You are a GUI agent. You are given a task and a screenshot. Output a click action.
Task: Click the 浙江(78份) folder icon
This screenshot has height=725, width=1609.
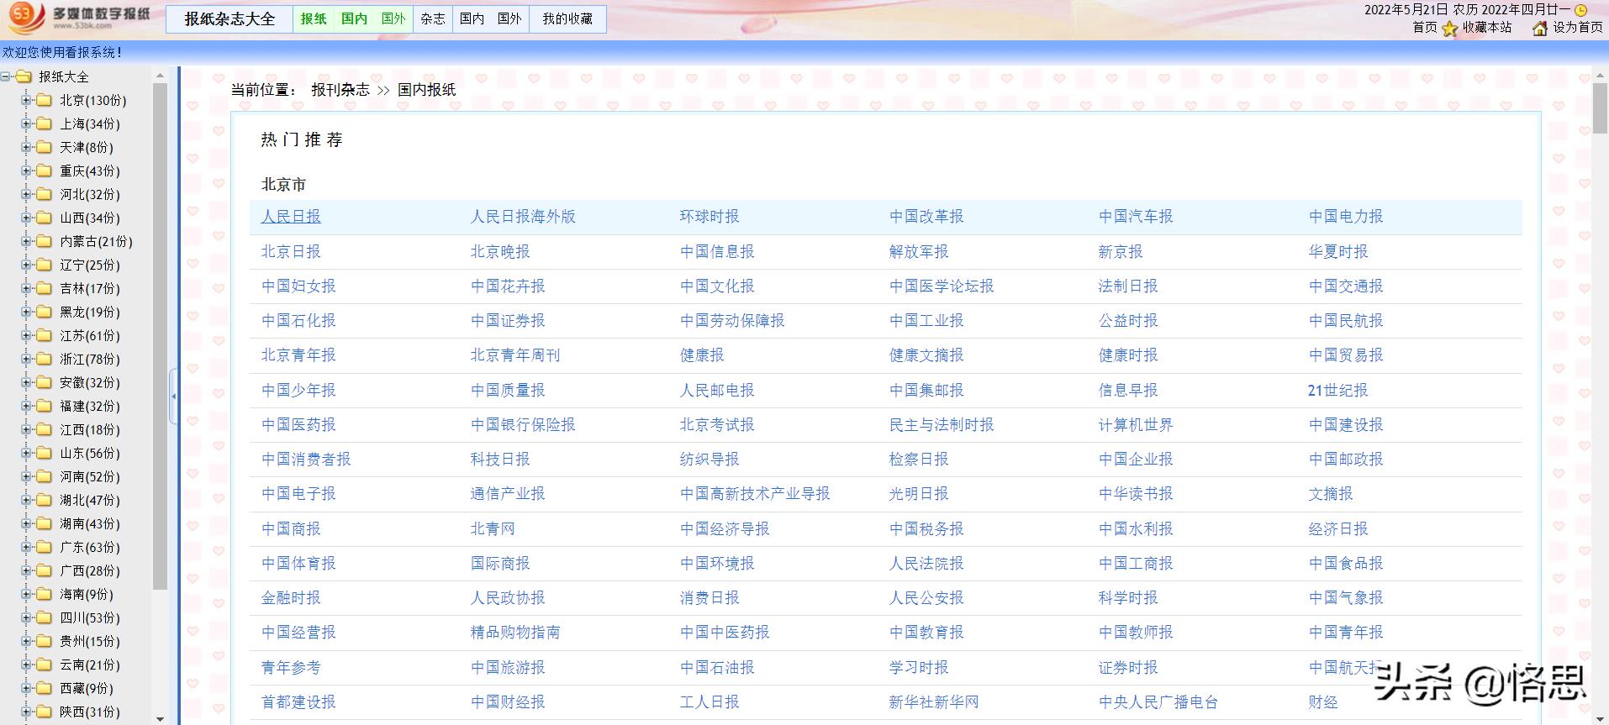click(44, 360)
